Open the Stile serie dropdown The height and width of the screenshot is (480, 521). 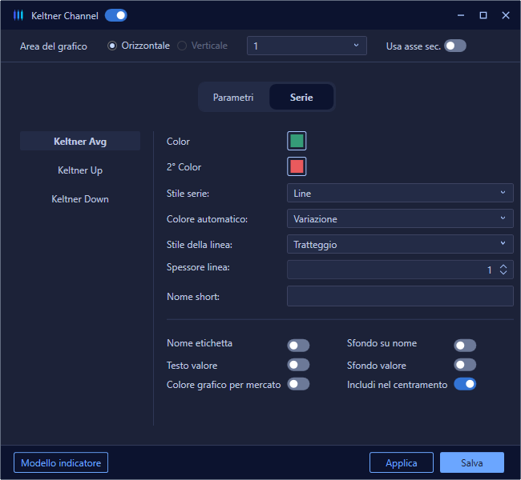click(400, 193)
